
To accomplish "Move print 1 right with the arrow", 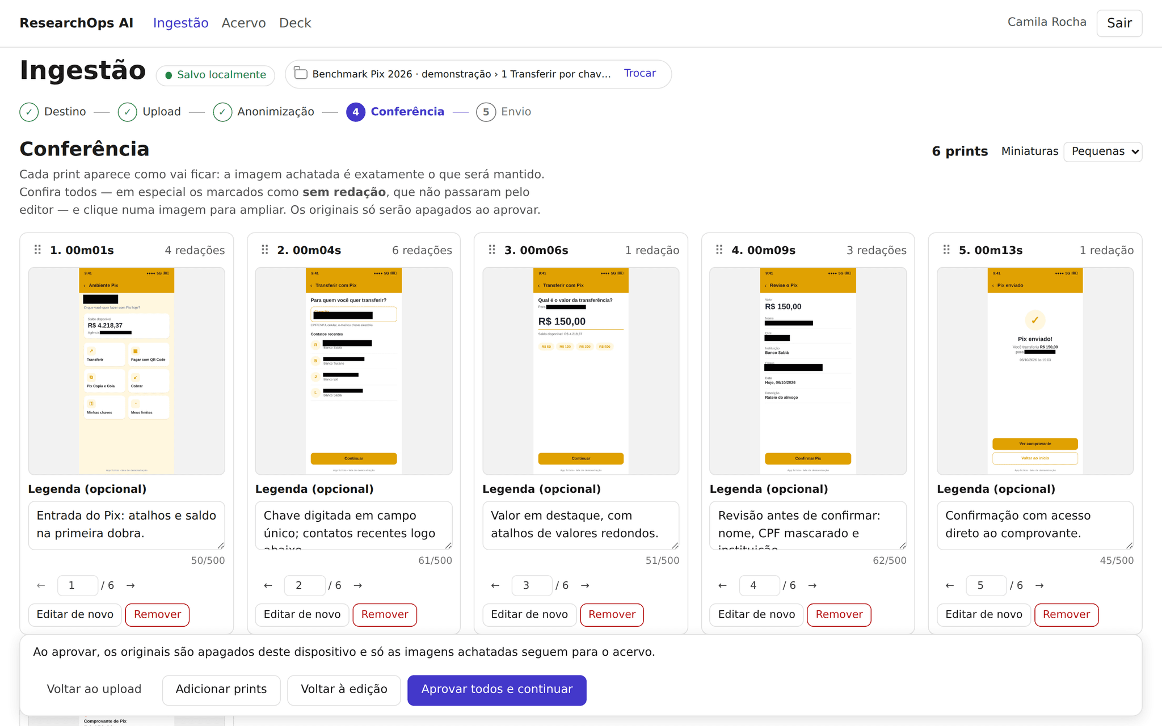I will point(130,585).
